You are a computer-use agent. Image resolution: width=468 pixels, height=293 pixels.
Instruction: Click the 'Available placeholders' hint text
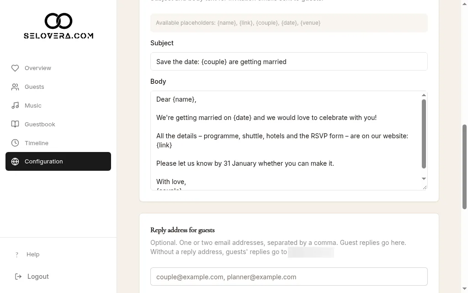tap(238, 23)
